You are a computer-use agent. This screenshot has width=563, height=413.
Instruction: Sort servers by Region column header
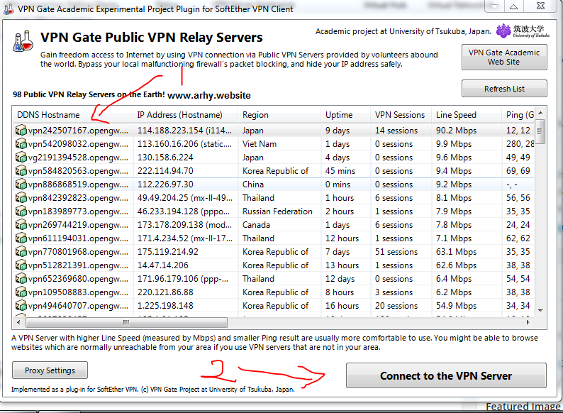pos(279,115)
